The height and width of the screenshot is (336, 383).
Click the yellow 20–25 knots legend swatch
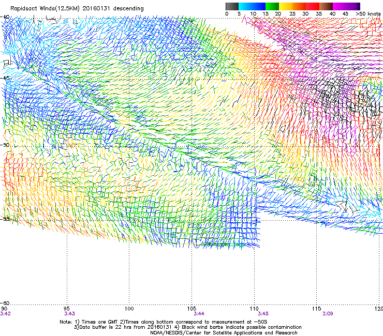[286, 6]
